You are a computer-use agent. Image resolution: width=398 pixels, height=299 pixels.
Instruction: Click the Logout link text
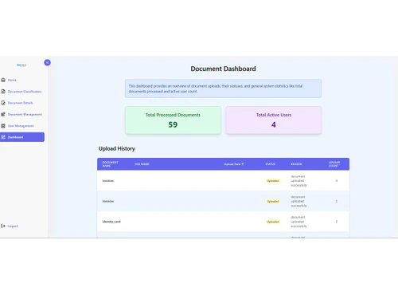[x=13, y=226]
